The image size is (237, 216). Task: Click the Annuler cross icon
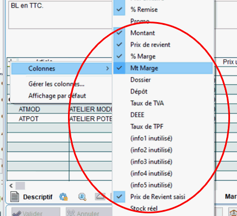click(71, 213)
